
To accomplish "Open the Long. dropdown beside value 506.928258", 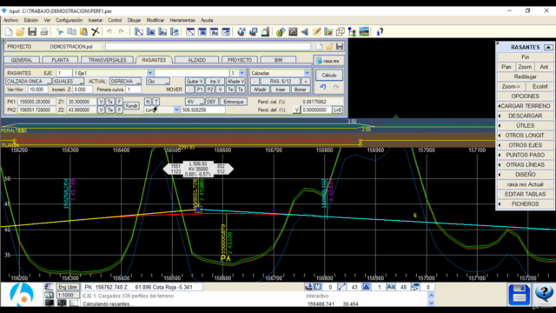I will click(176, 110).
